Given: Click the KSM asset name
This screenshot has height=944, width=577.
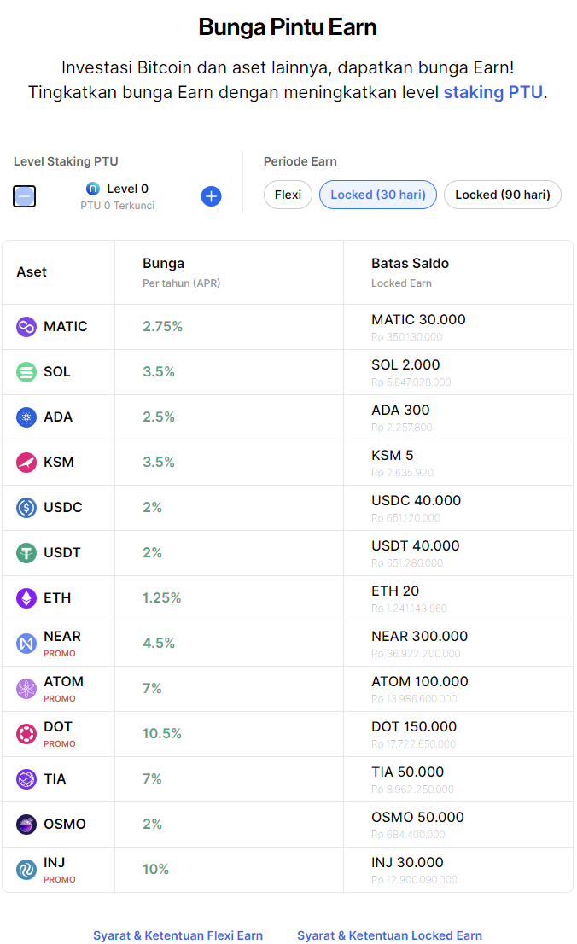Looking at the screenshot, I should [58, 463].
